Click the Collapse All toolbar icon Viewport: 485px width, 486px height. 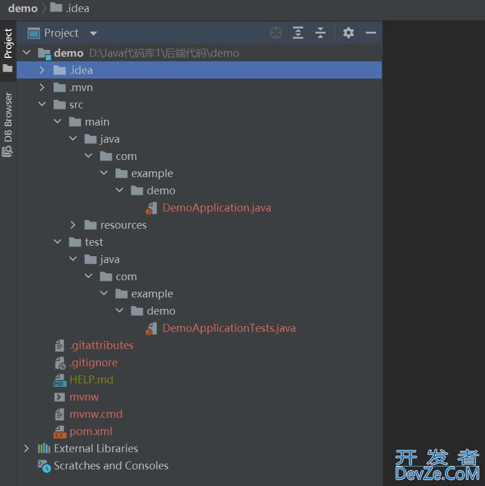click(320, 33)
